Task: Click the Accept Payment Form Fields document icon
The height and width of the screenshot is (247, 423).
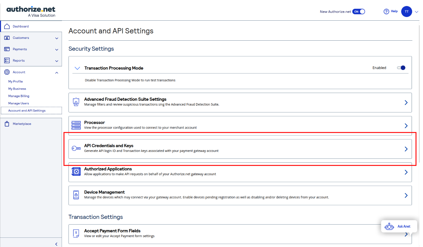Action: (76, 234)
